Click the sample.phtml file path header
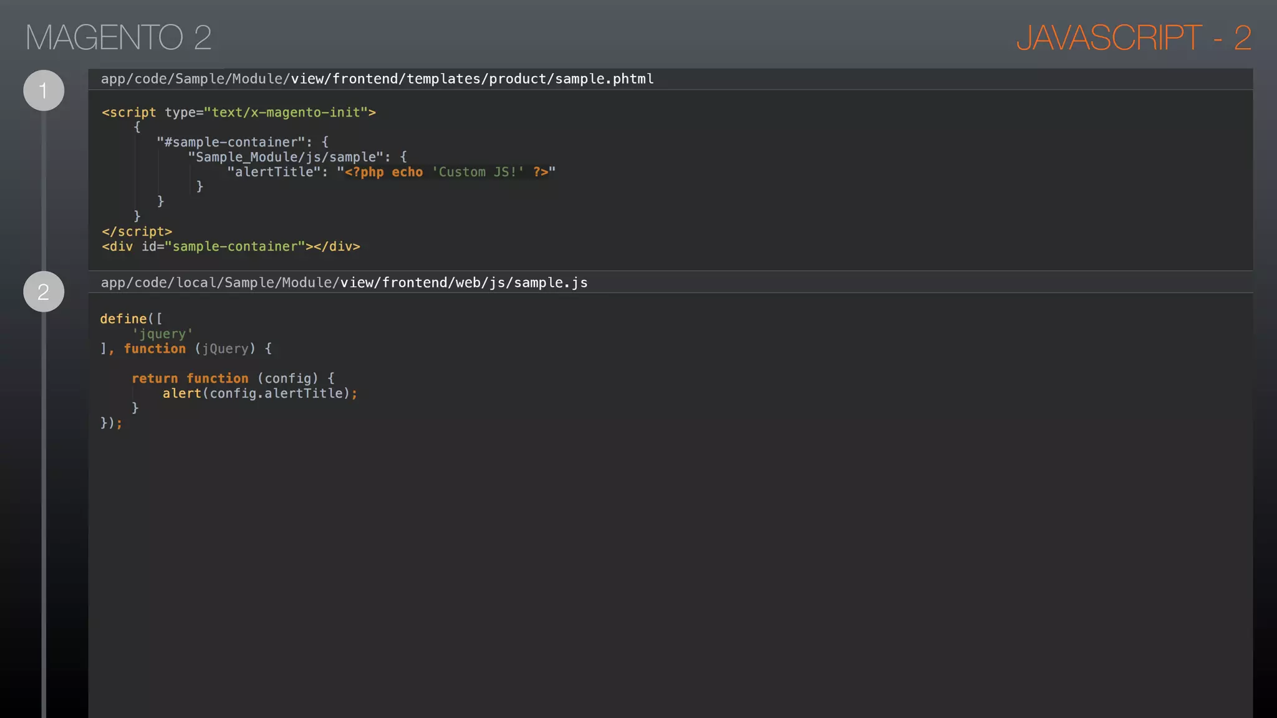Image resolution: width=1277 pixels, height=718 pixels. pos(377,79)
